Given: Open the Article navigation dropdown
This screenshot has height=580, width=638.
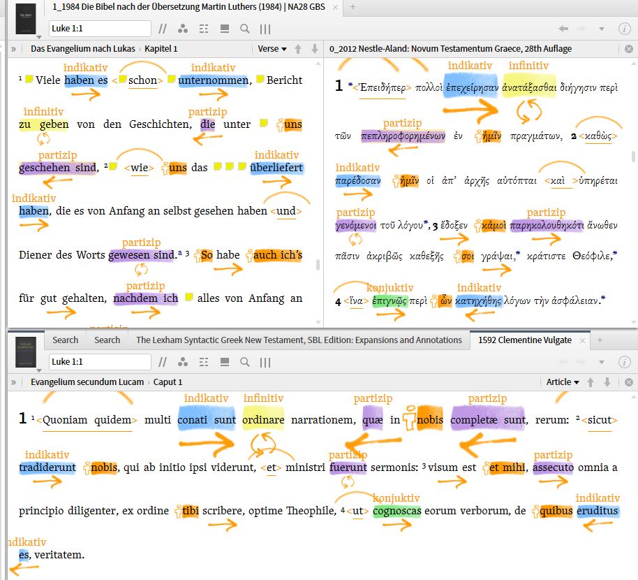Looking at the screenshot, I should click(x=563, y=382).
